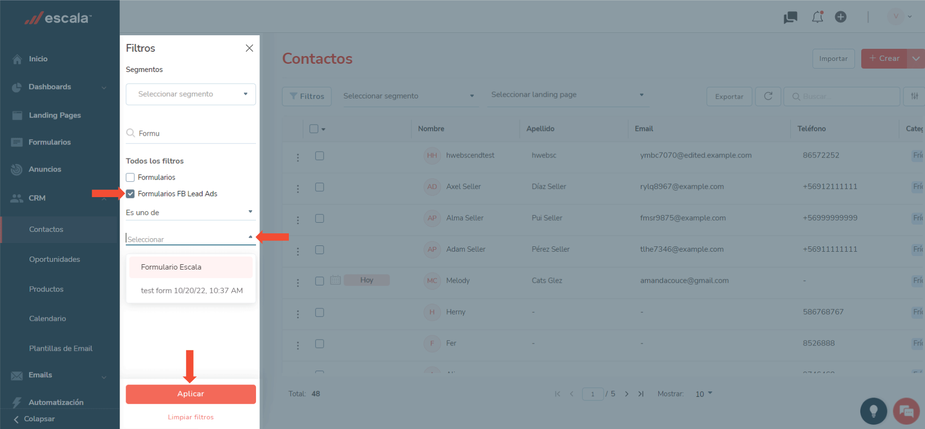Open the Seleccionar landing page dropdown
Screen dimensions: 925x429
tap(568, 95)
